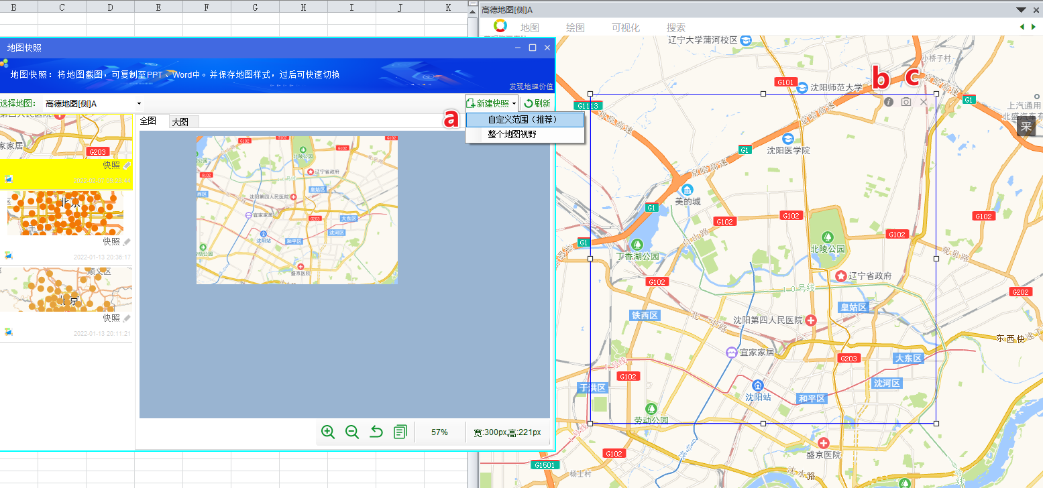Click the green rotate-back arrow icon
The height and width of the screenshot is (488, 1043).
[x=376, y=432]
